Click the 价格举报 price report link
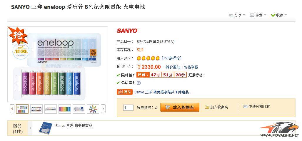Screen dimensions: 302x141 pyautogui.click(x=191, y=67)
